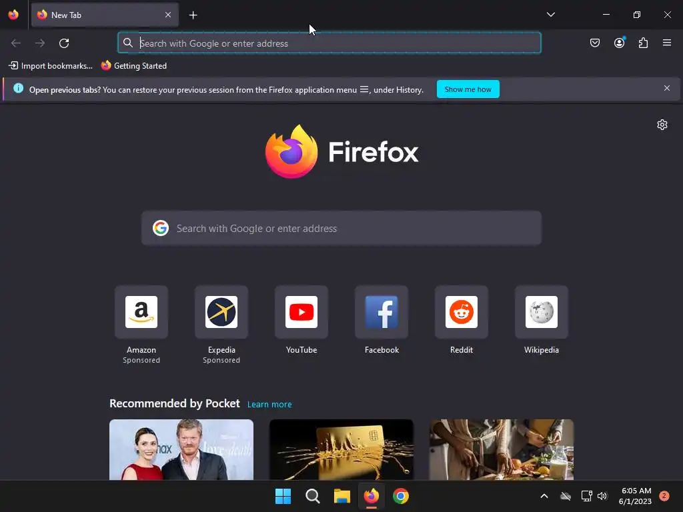
Task: Click the network tray icon
Action: pos(586,496)
